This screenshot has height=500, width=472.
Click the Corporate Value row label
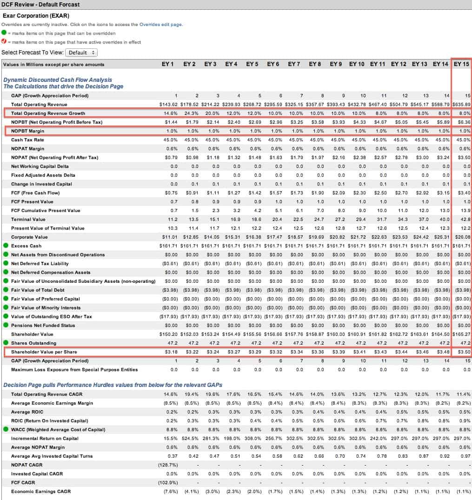(x=29, y=237)
